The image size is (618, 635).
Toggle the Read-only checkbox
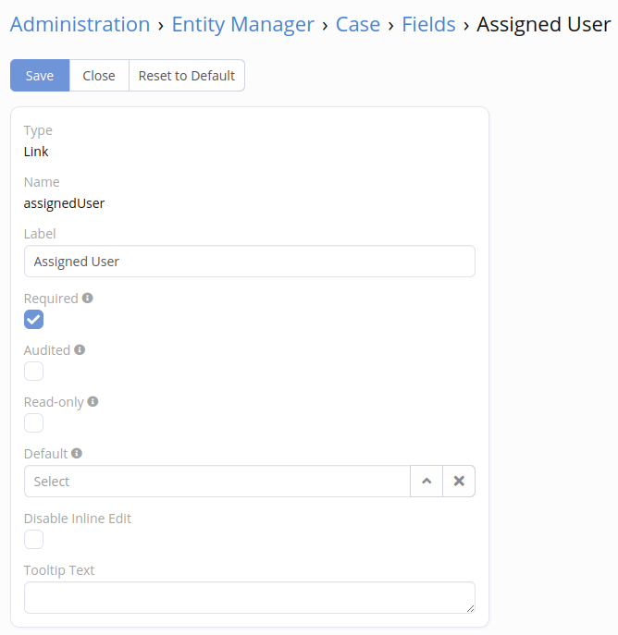click(x=34, y=423)
